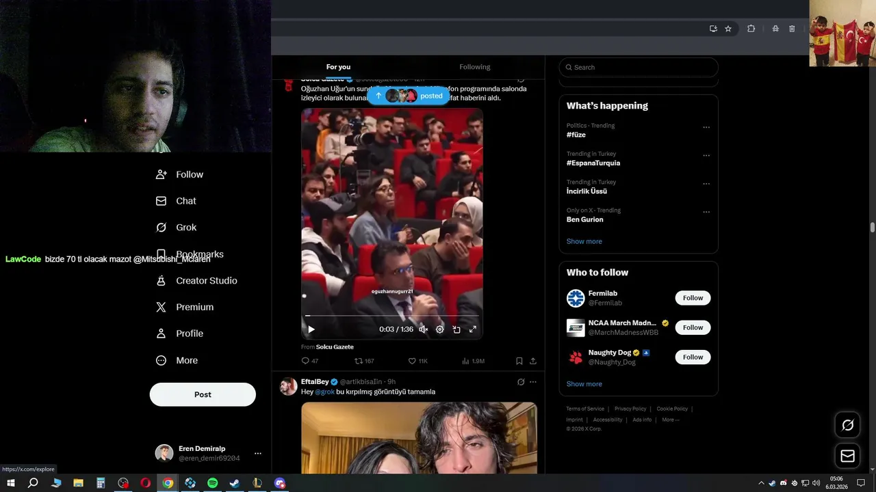Show the new posts pill
Image resolution: width=876 pixels, height=492 pixels.
point(409,96)
